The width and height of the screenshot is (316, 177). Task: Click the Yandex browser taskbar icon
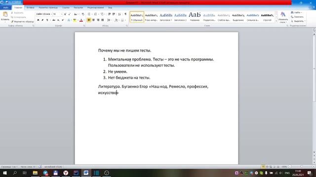tap(66, 173)
